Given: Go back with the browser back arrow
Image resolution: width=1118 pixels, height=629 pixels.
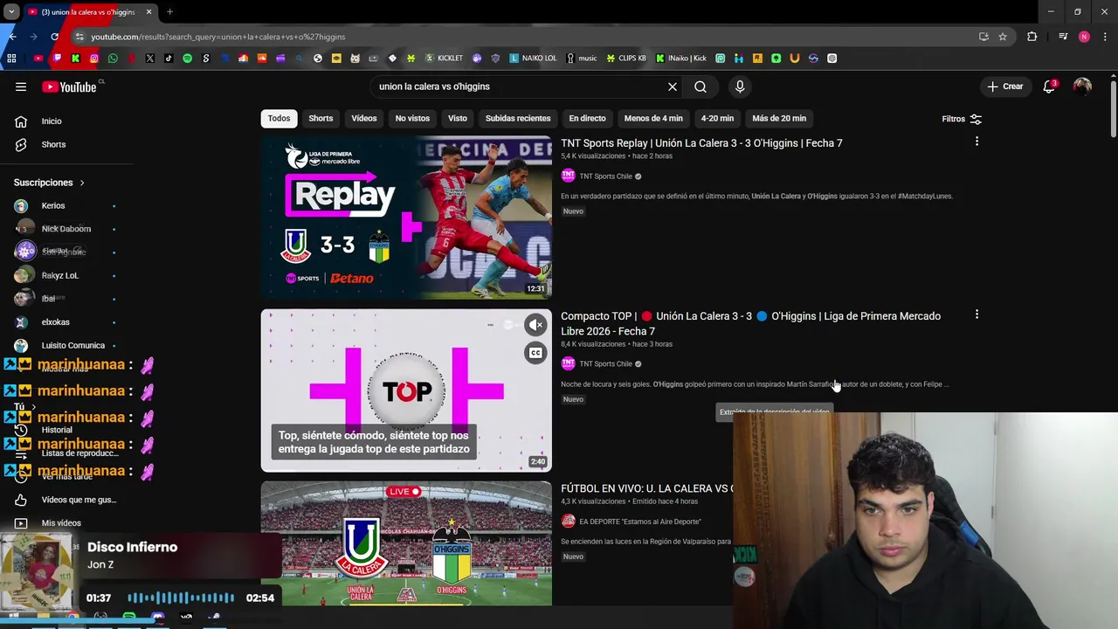Looking at the screenshot, I should [12, 37].
